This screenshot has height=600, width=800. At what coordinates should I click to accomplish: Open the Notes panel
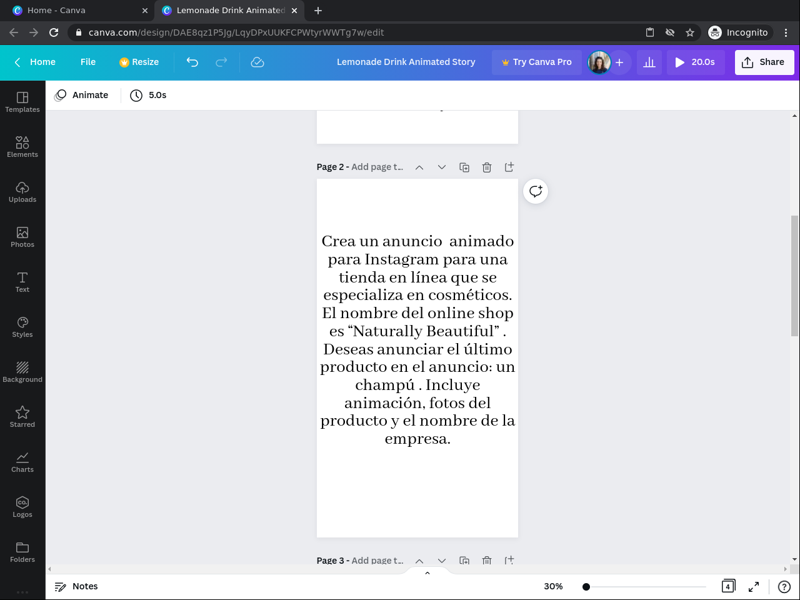coord(76,586)
